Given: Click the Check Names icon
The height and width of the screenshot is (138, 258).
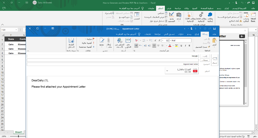Looking at the screenshot, I should (x=120, y=40).
